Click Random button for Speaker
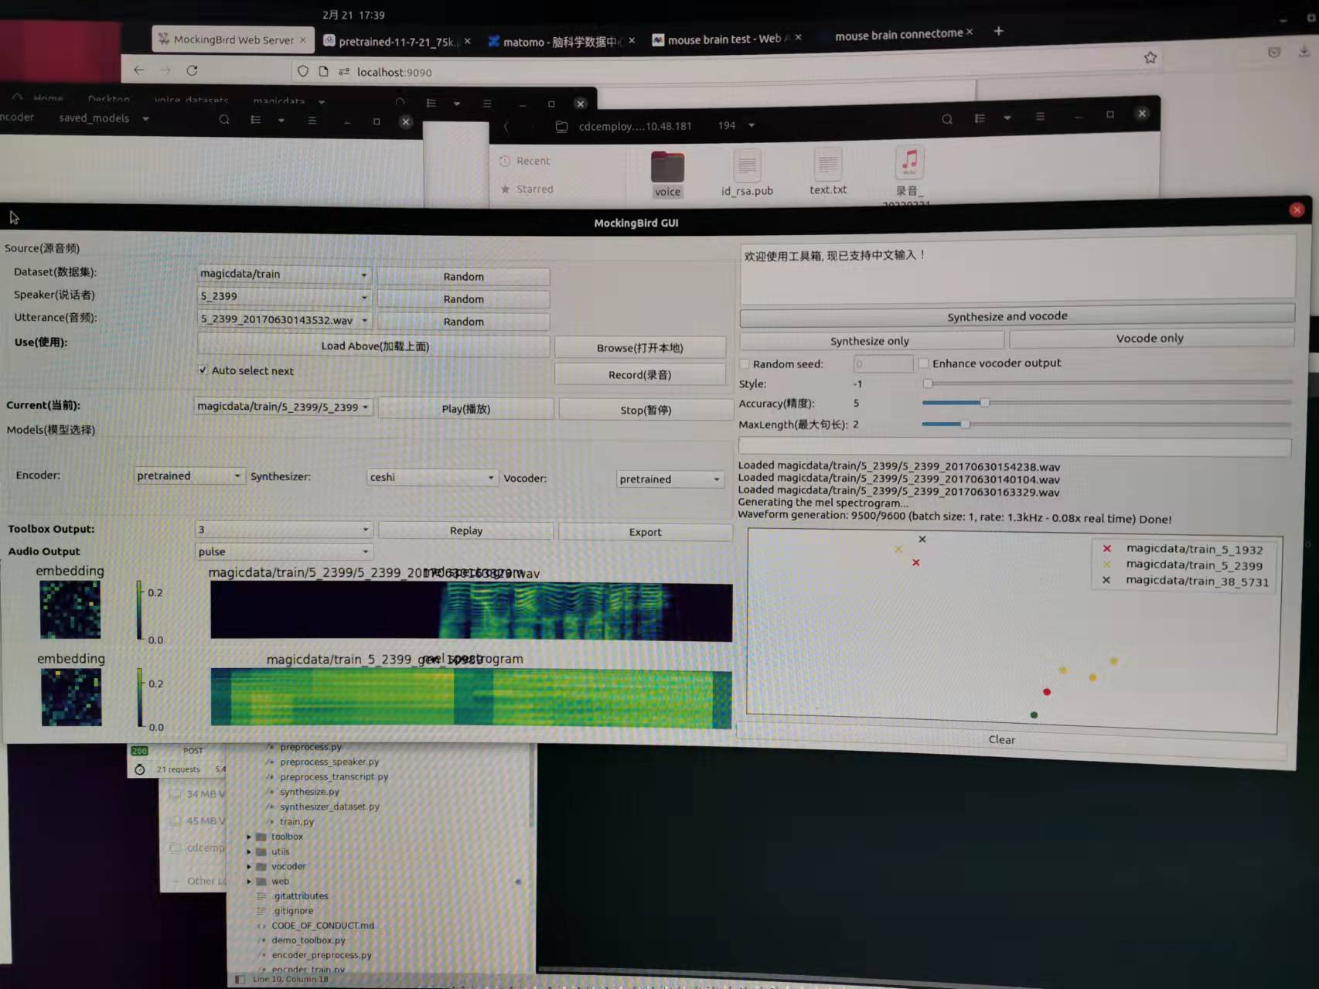 coord(463,299)
